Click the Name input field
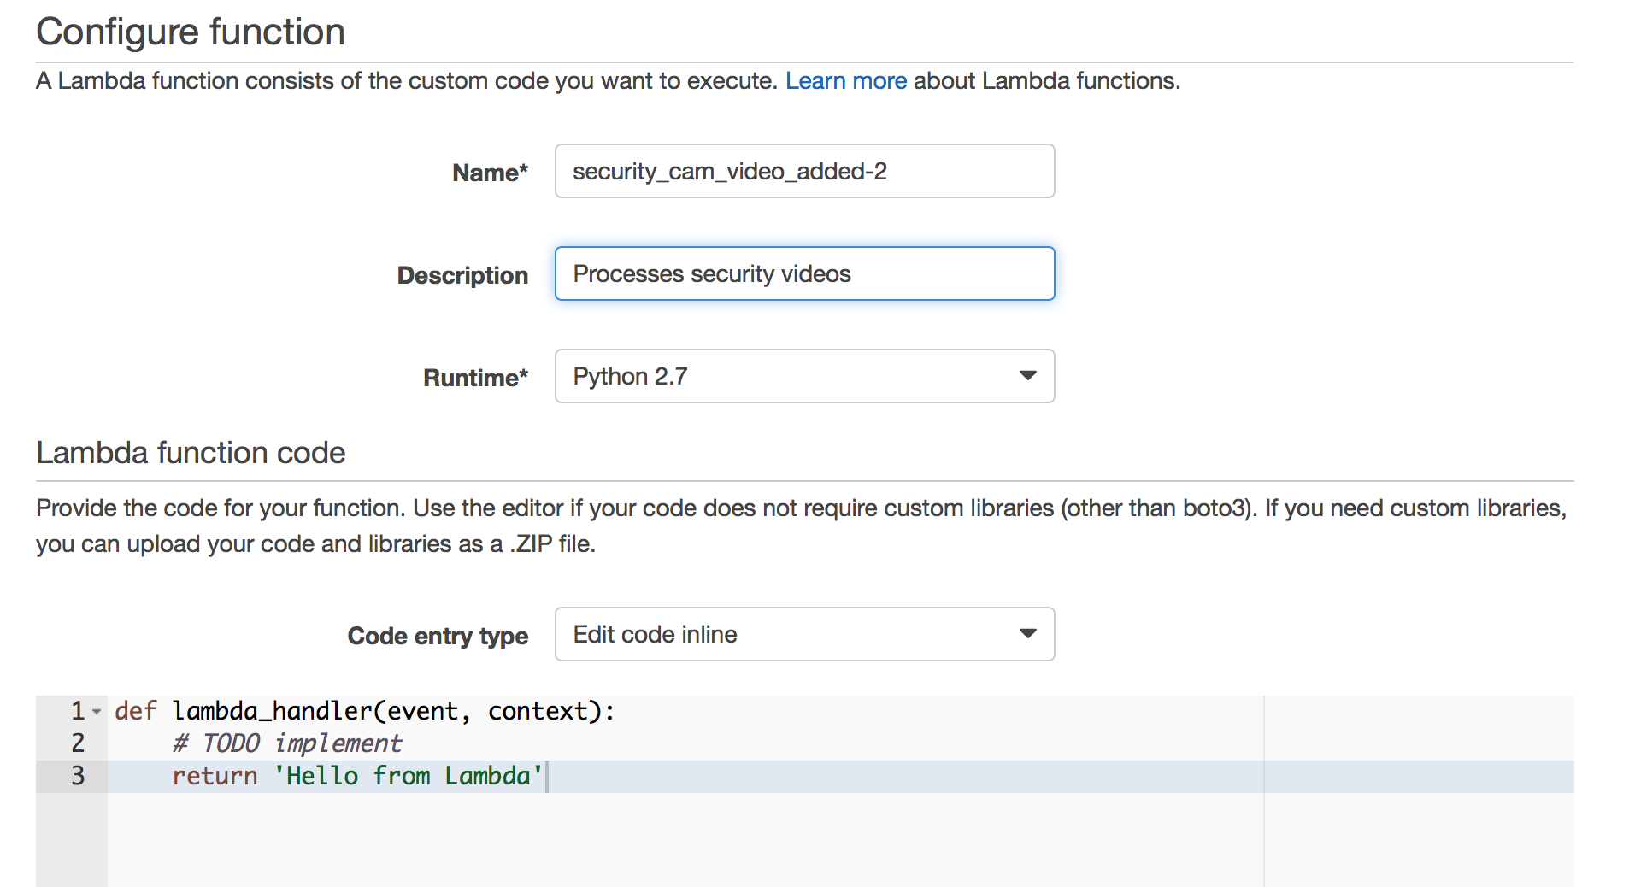1641x887 pixels. tap(804, 171)
